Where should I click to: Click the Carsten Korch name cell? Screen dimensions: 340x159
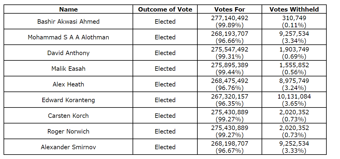[68, 115]
